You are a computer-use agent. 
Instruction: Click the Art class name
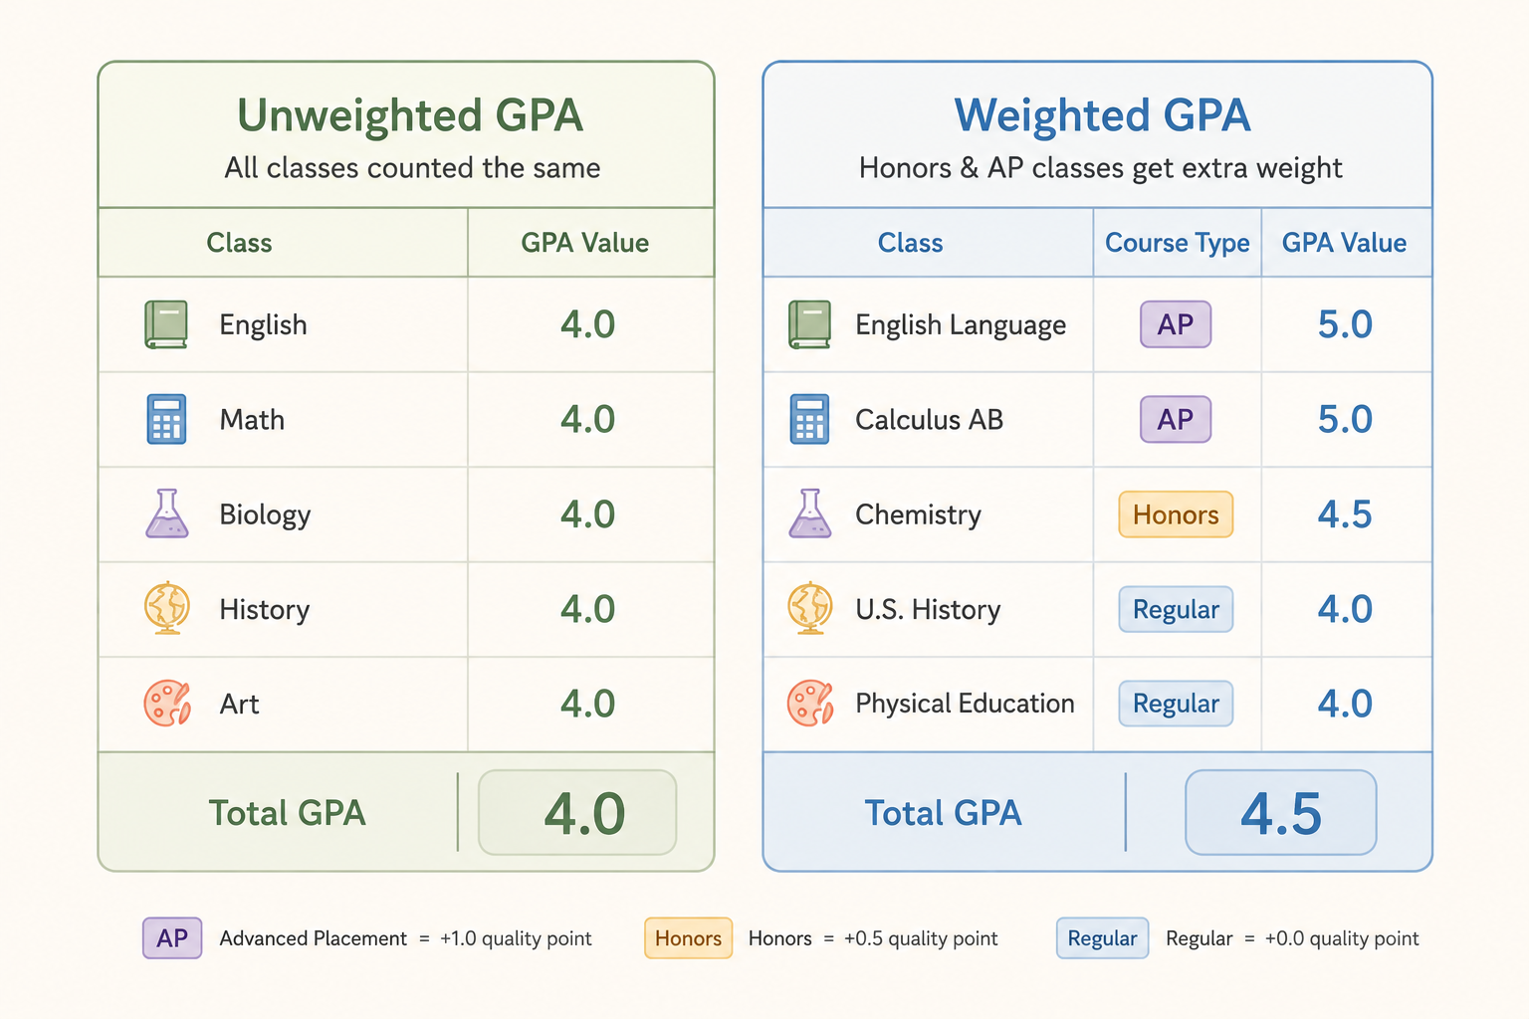[239, 705]
